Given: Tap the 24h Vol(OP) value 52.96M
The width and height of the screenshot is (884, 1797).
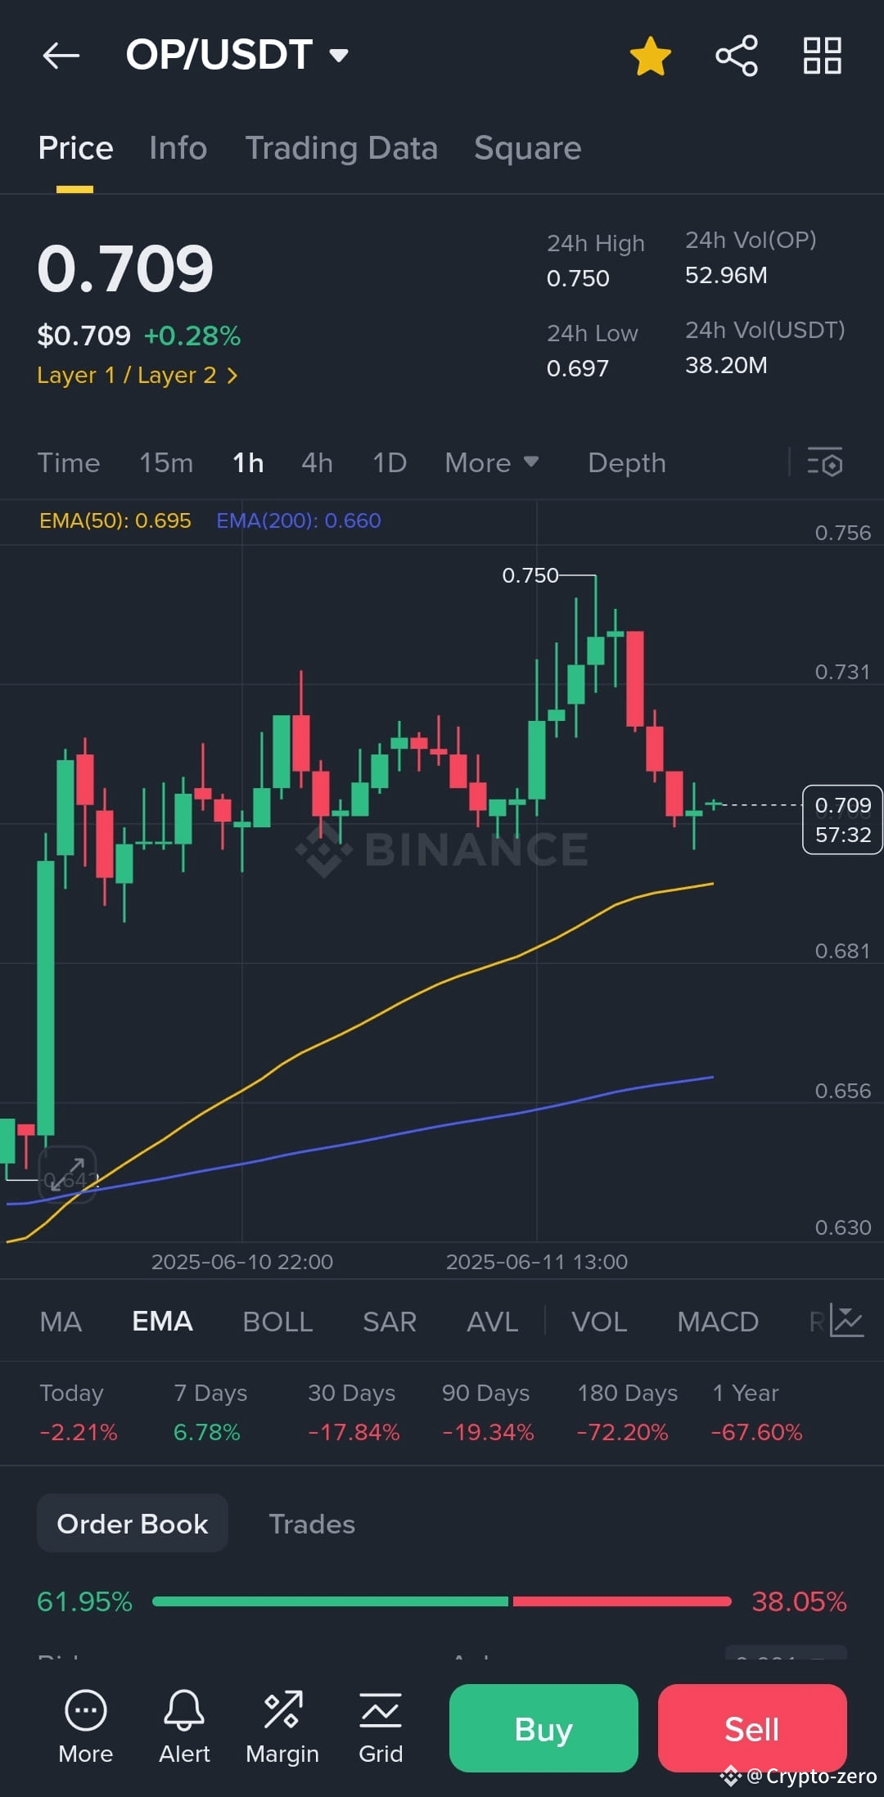Looking at the screenshot, I should (x=726, y=275).
